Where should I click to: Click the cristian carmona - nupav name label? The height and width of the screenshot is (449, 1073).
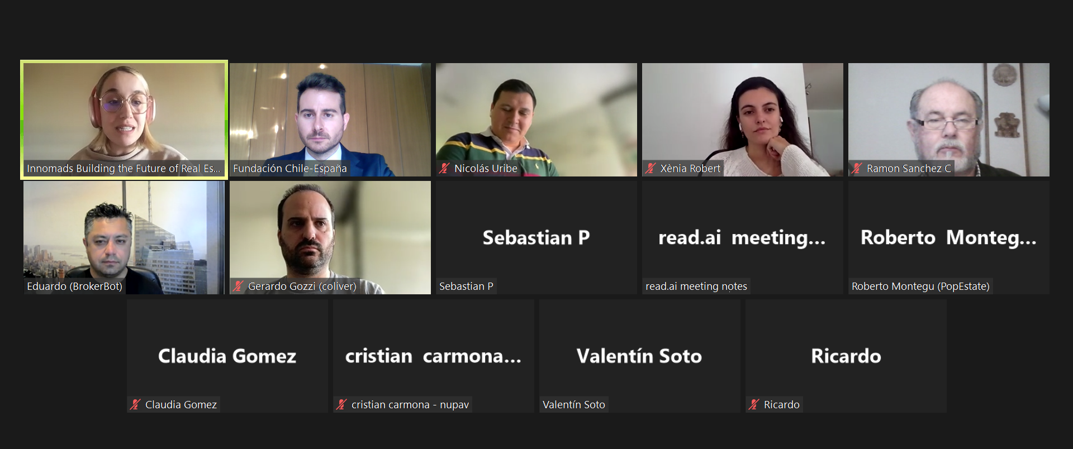[410, 404]
